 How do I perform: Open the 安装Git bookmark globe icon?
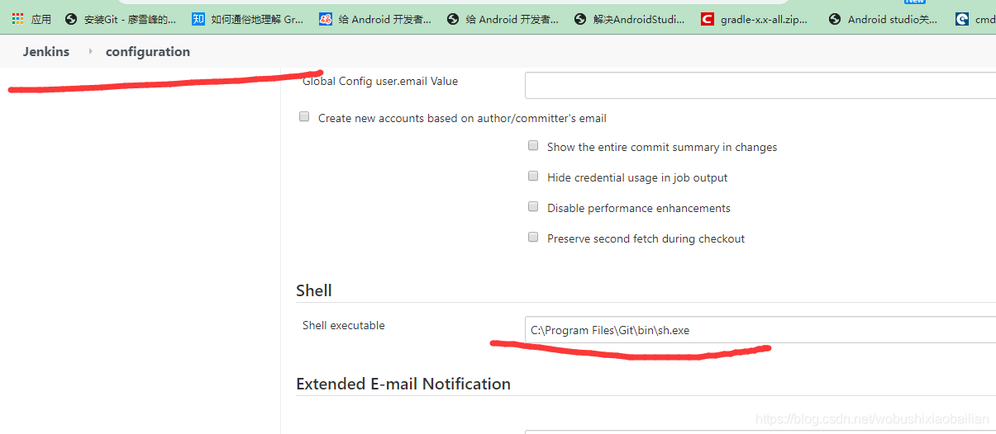pyautogui.click(x=71, y=19)
